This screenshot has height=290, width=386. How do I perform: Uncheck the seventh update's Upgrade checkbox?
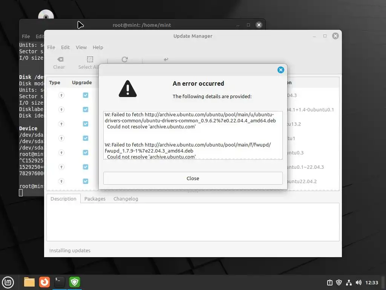click(86, 181)
